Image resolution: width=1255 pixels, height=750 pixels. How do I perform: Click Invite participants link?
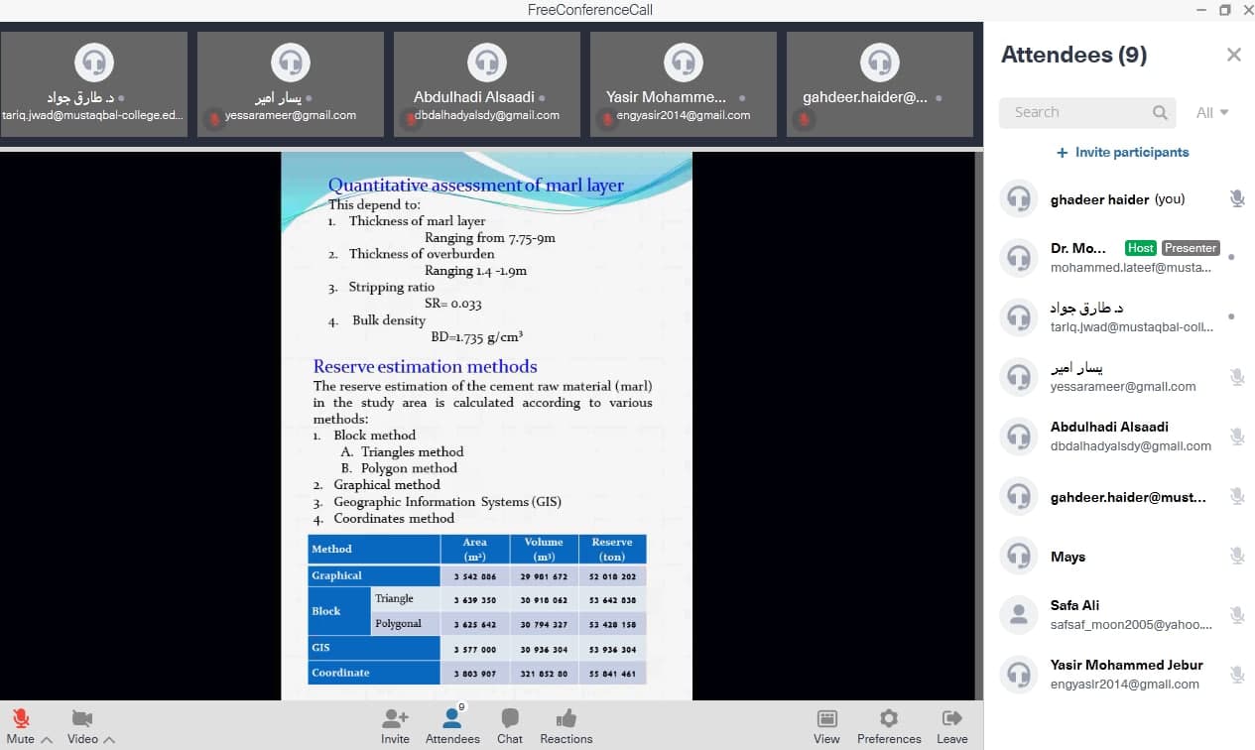pyautogui.click(x=1122, y=152)
